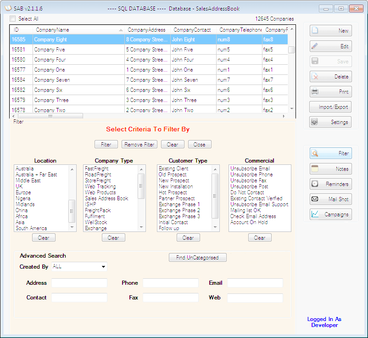Select the Company Seven row
This screenshot has width=368, height=338.
pos(149,80)
